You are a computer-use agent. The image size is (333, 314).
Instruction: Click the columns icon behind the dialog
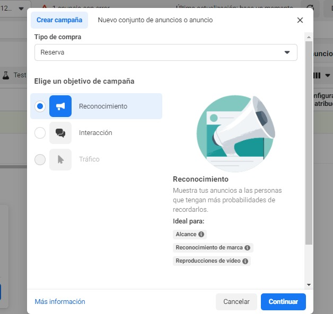(x=317, y=75)
